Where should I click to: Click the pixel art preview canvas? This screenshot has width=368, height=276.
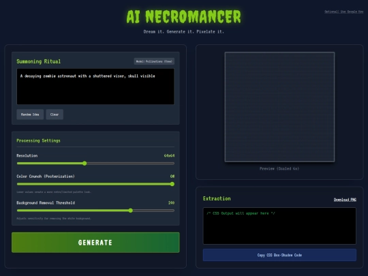(280, 107)
